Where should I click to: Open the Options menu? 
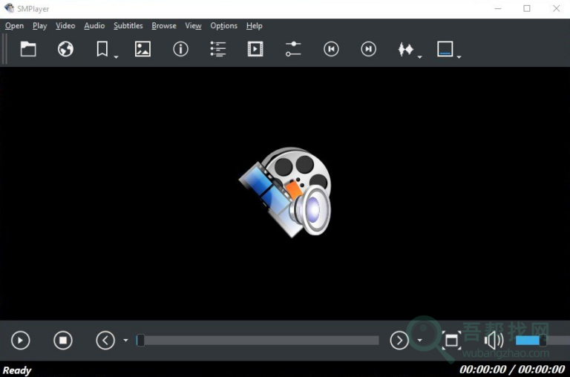[x=223, y=26]
